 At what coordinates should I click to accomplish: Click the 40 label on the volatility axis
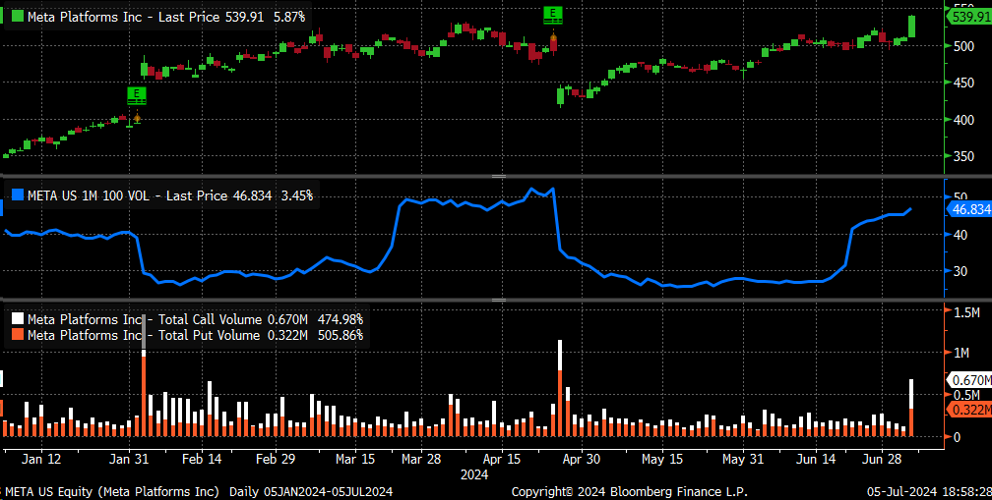(961, 234)
